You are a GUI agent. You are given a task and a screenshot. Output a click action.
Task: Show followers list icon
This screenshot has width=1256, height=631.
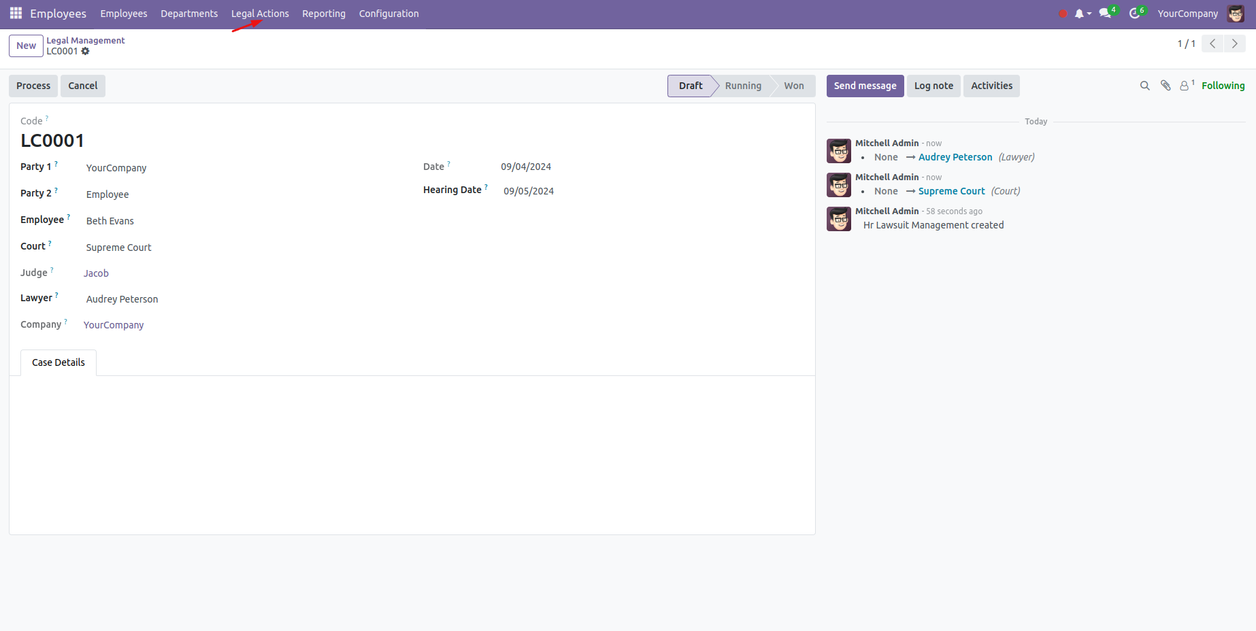tap(1185, 86)
